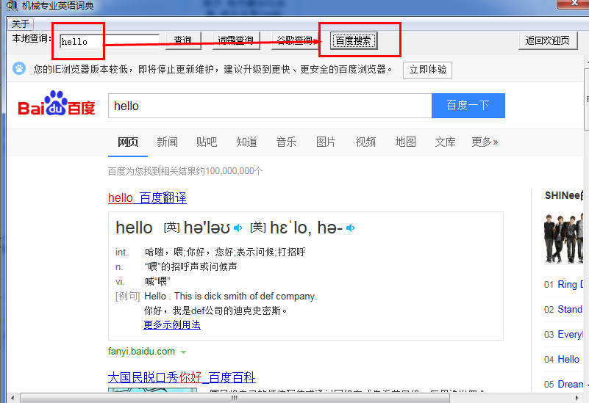Click the 百度一下 search button
589x403 pixels.
(x=468, y=106)
